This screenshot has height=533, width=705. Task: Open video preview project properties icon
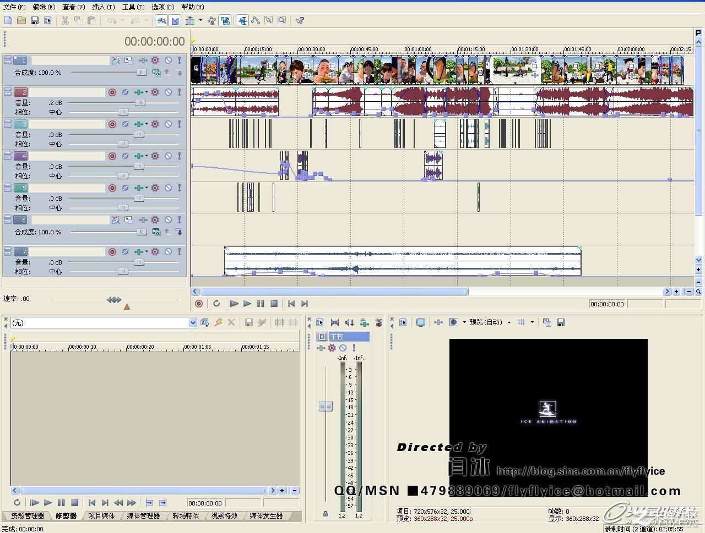[x=403, y=322]
